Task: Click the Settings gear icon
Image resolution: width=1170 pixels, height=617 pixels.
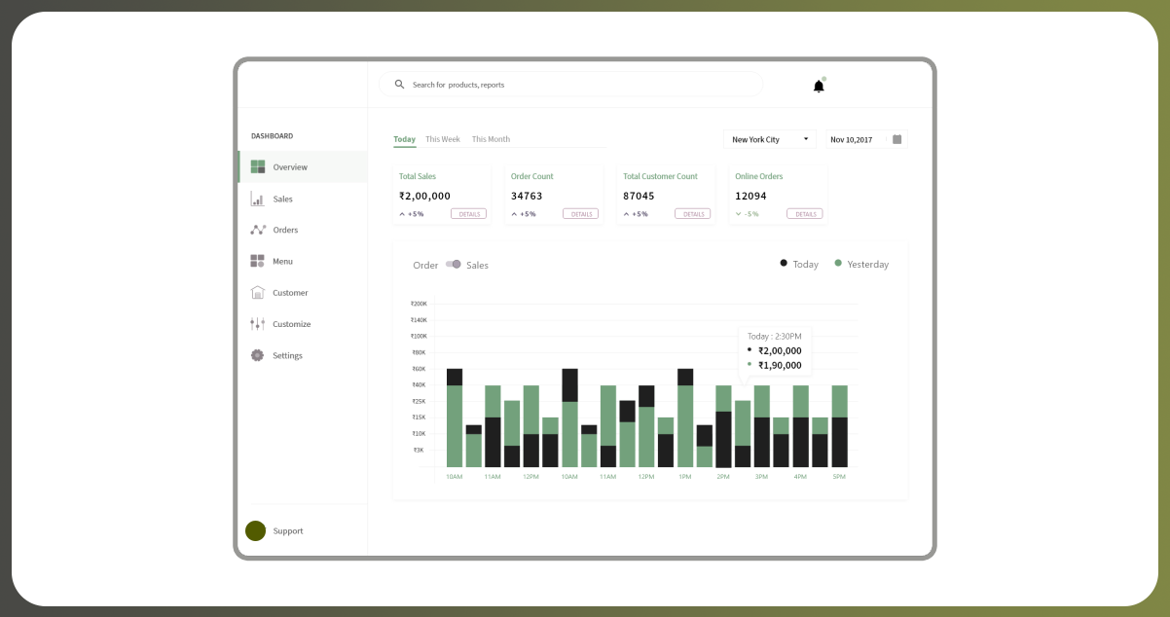Action: coord(257,355)
